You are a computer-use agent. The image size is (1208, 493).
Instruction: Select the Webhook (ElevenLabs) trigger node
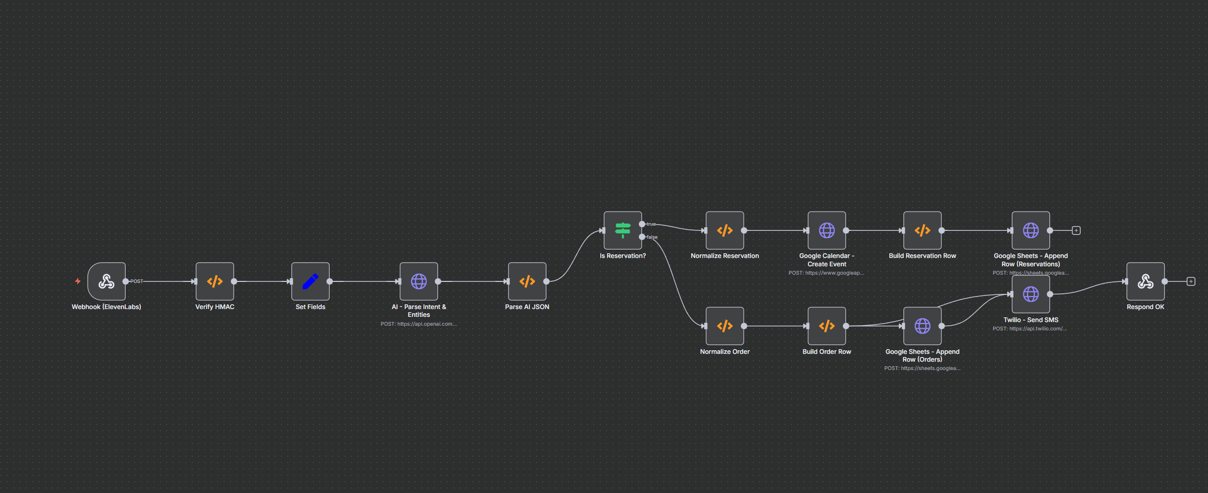point(106,281)
